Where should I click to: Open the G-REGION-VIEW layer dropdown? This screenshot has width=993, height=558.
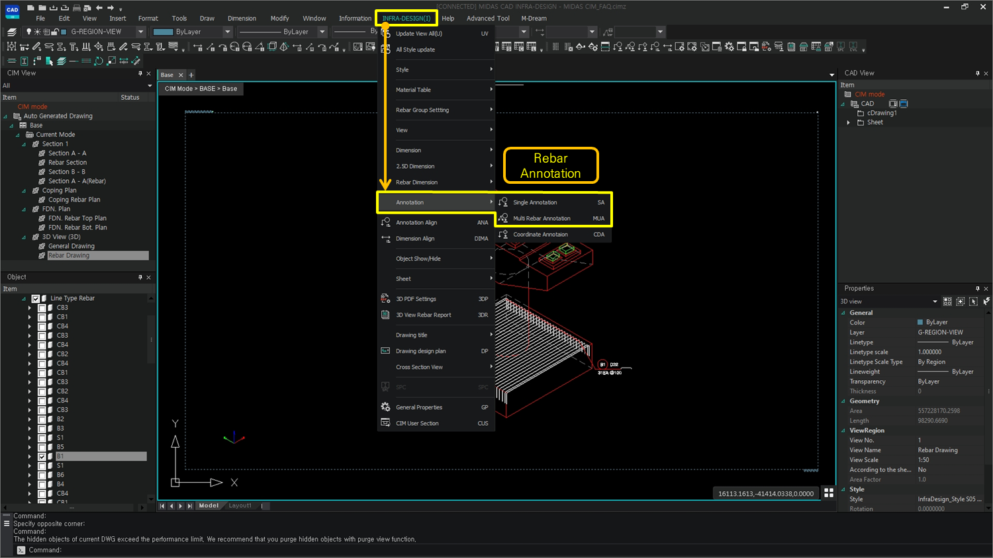point(141,32)
